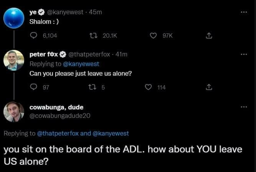Retweet ye's Shalom tweet

(92, 36)
